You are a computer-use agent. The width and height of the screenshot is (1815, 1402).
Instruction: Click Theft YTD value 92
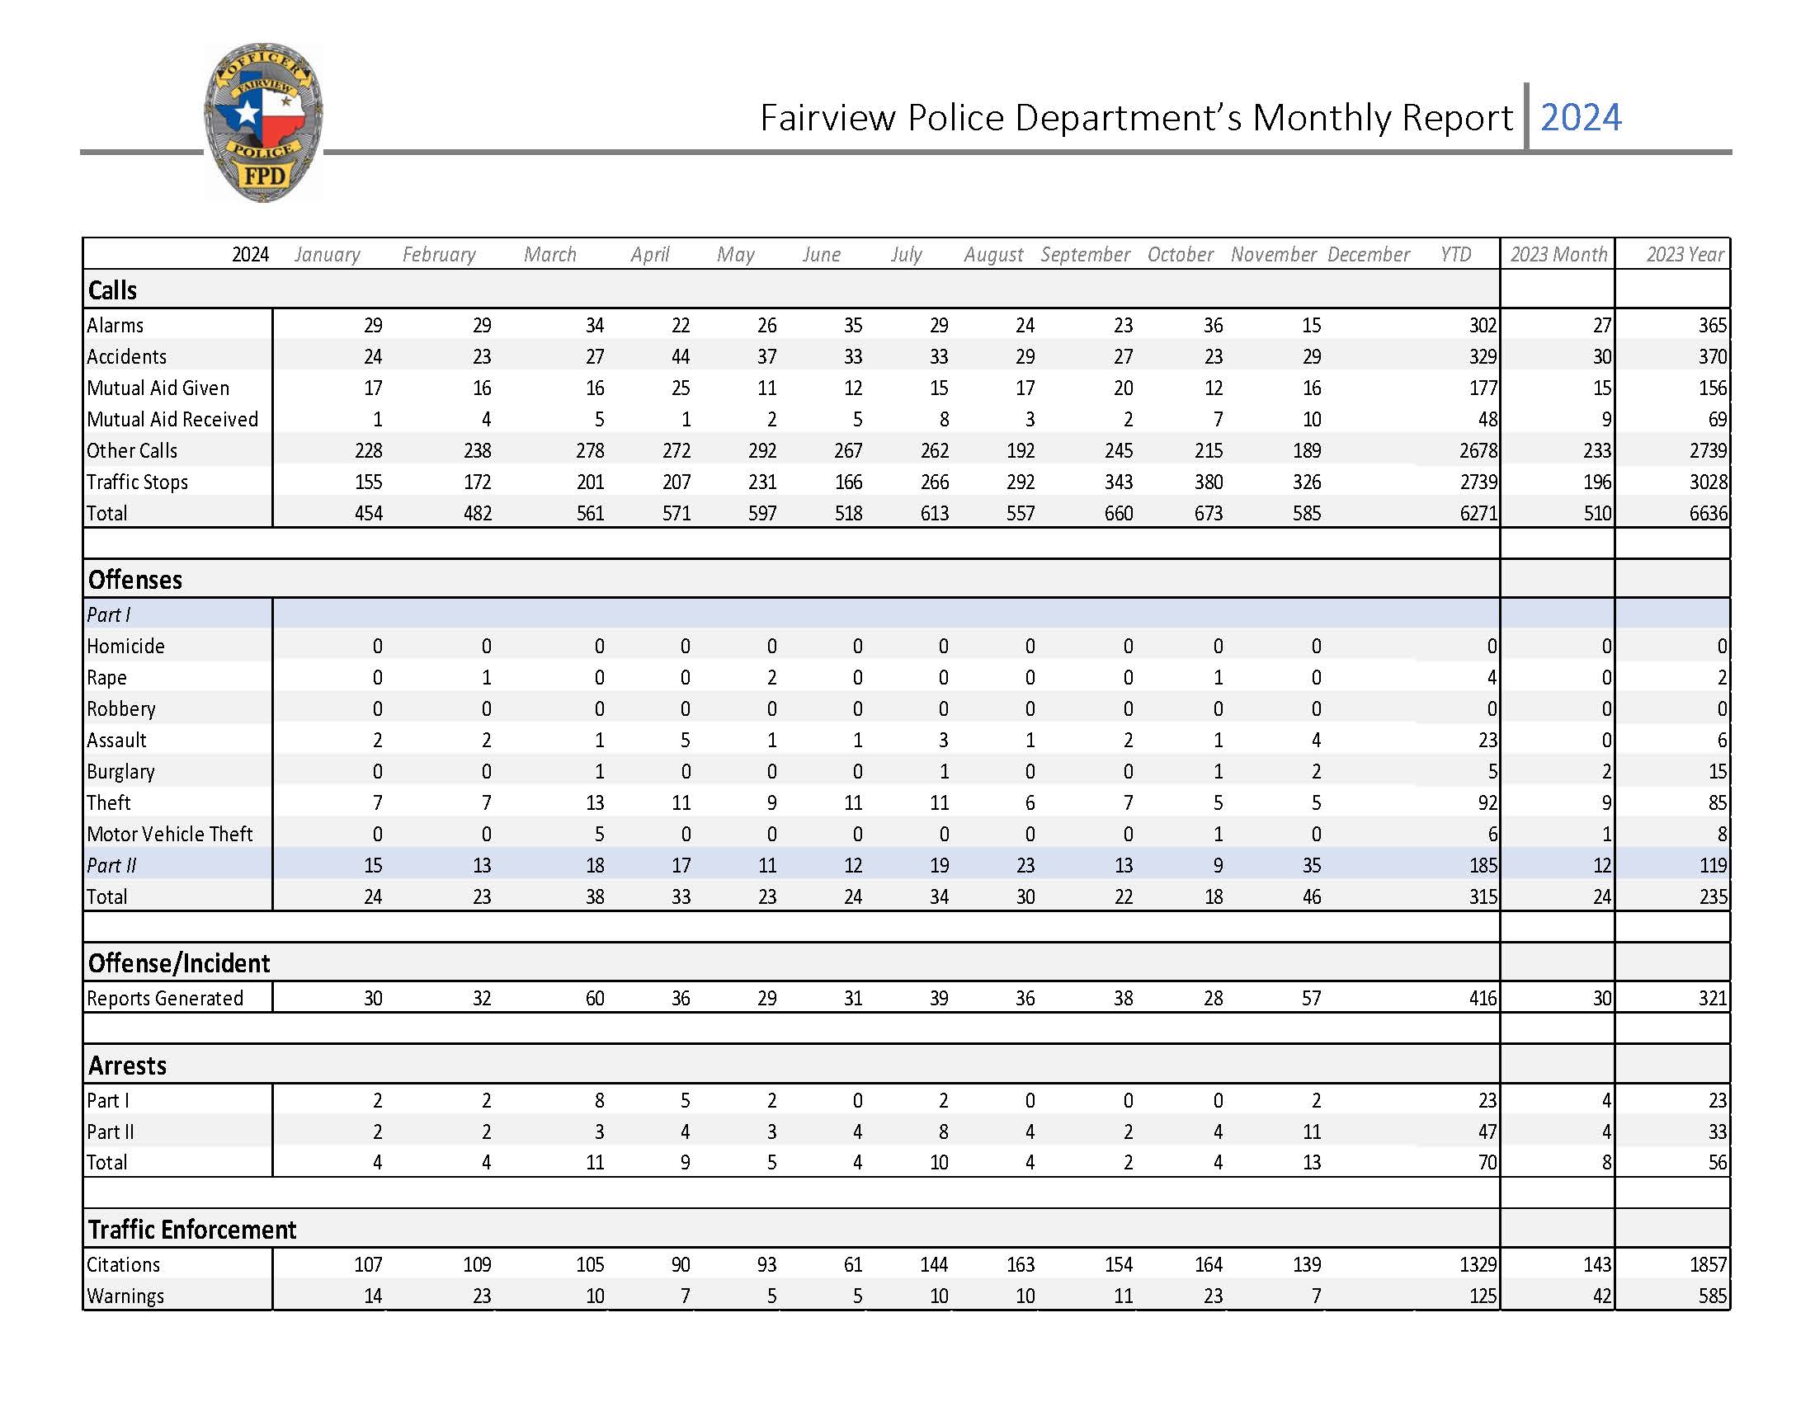click(x=1487, y=802)
